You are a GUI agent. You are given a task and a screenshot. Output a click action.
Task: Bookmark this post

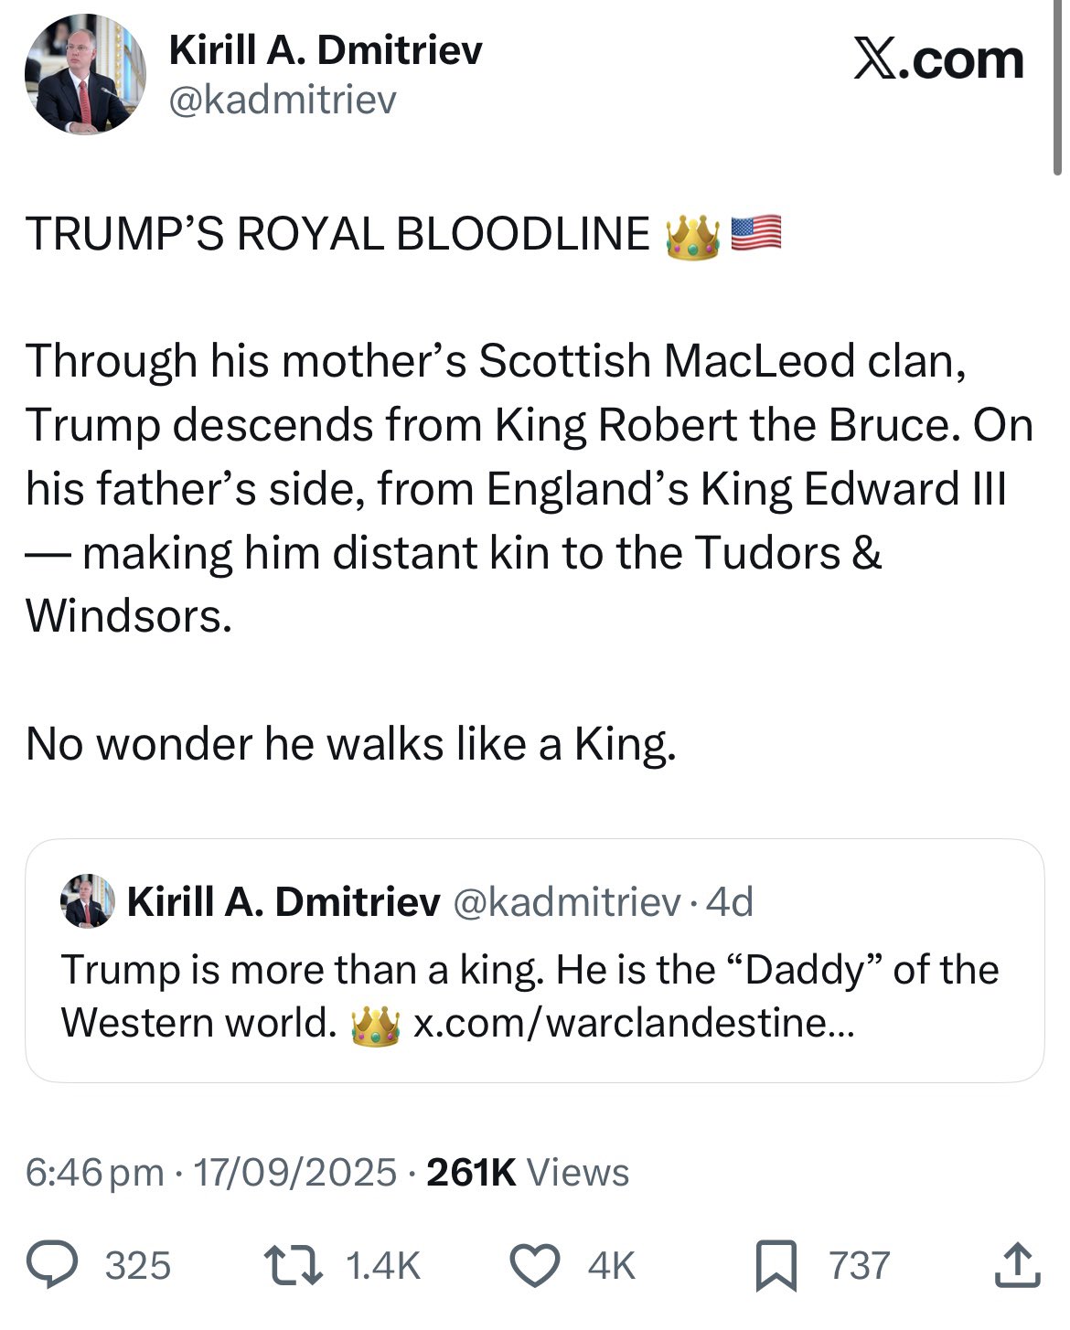tap(776, 1267)
